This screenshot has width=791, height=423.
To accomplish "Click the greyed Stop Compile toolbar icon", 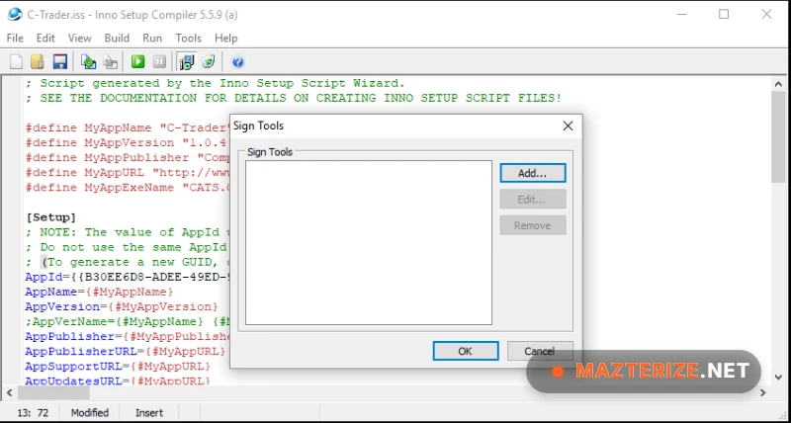I will (x=111, y=62).
